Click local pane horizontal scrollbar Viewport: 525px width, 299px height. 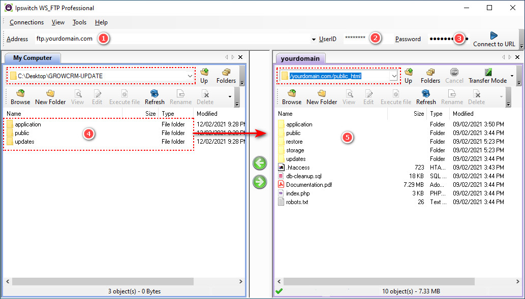[x=103, y=282]
